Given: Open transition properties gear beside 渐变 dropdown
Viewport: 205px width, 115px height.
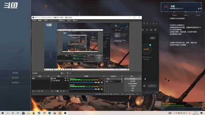Looking at the screenshot, I should (122, 79).
